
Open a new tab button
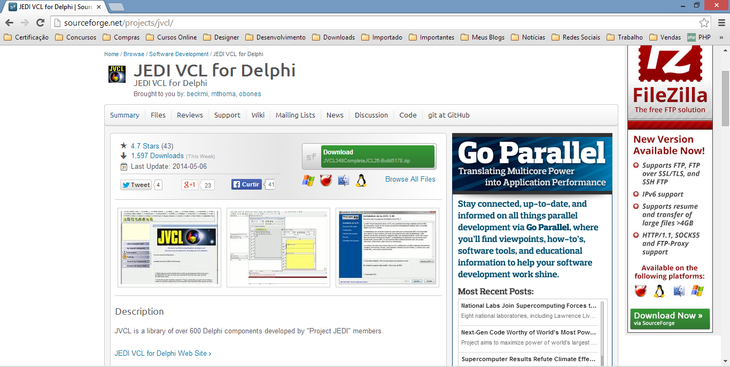point(117,7)
